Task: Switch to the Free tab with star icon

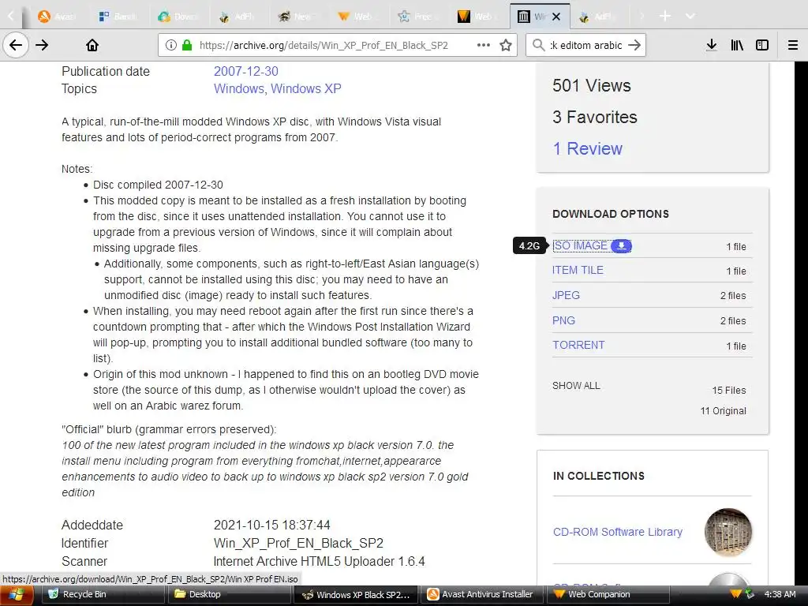Action: (x=417, y=17)
